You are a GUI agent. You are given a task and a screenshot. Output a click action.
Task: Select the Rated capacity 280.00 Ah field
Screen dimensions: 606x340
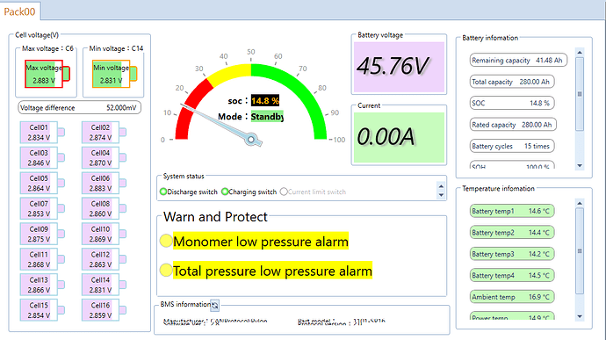pyautogui.click(x=513, y=125)
